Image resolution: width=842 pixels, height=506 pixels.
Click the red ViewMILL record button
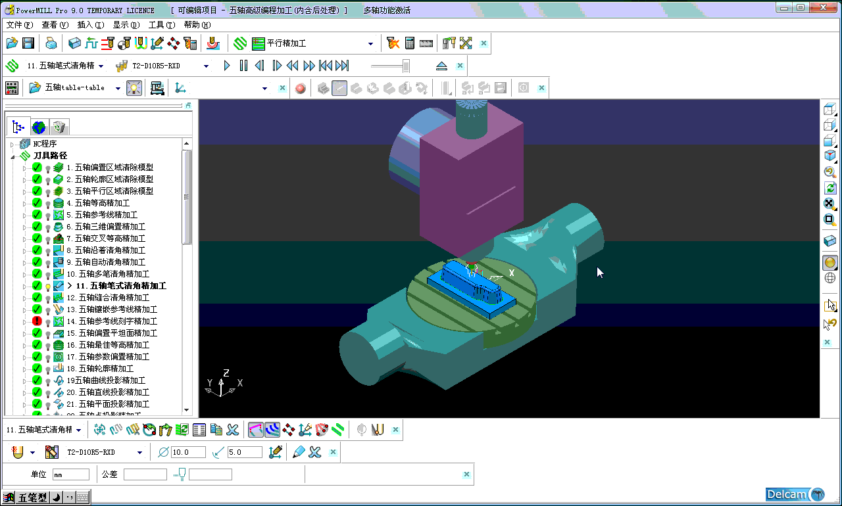(x=301, y=88)
